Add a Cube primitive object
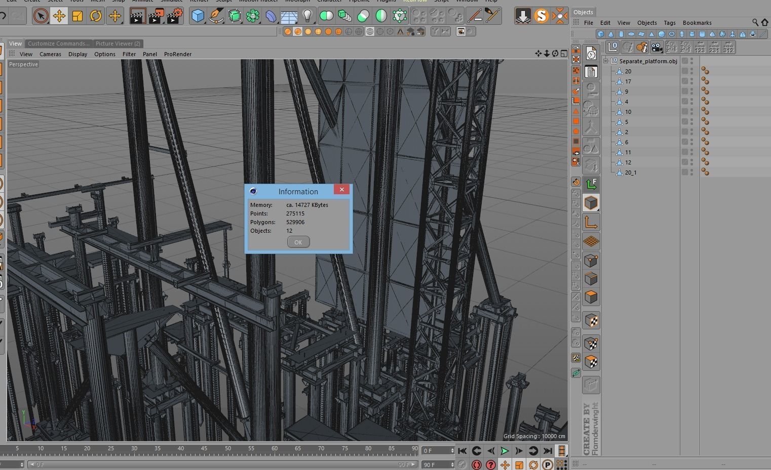The height and width of the screenshot is (470, 771). (198, 16)
